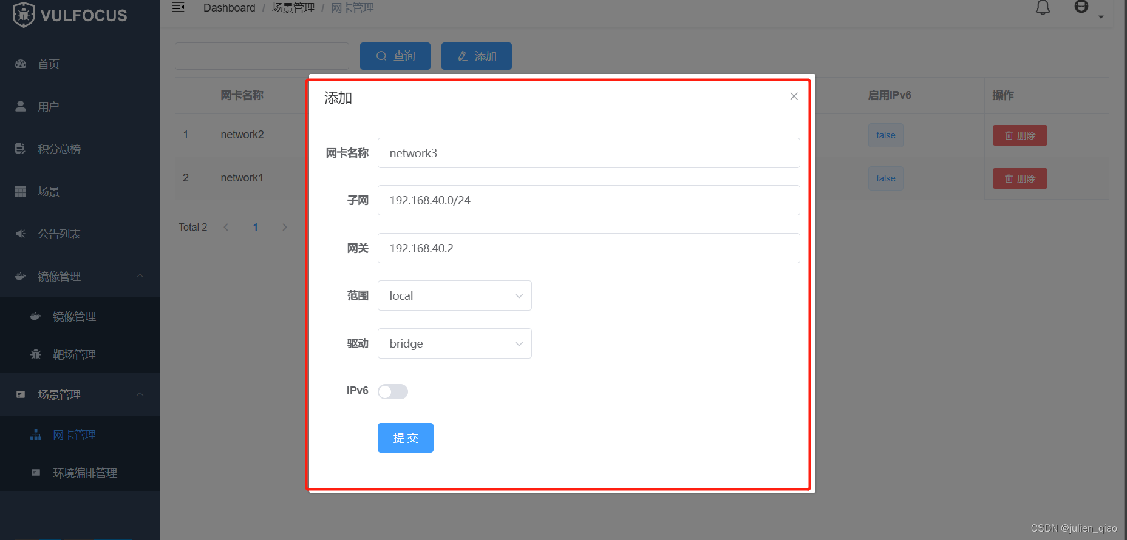Open 环境编排管理 submenu item
This screenshot has height=540, width=1127.
(x=80, y=473)
